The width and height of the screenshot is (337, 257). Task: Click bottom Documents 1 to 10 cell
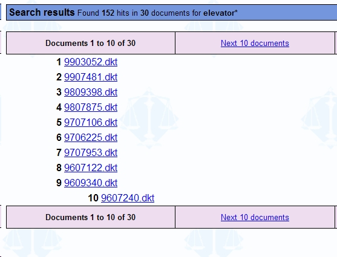coord(91,217)
